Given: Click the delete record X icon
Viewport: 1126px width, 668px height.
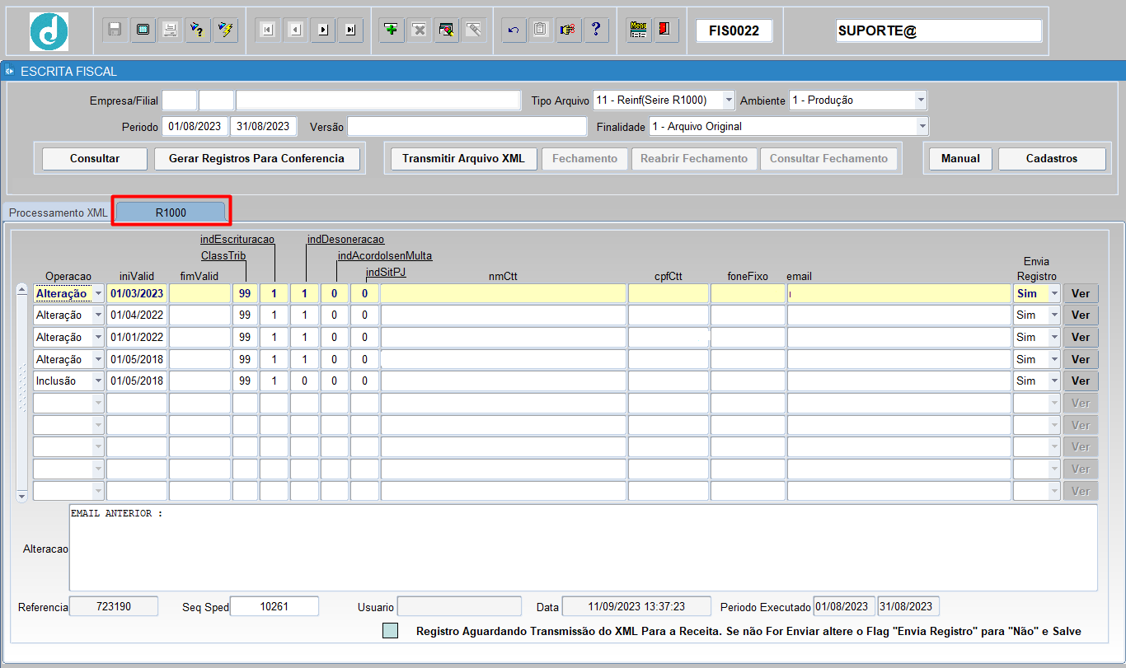Looking at the screenshot, I should [x=419, y=30].
